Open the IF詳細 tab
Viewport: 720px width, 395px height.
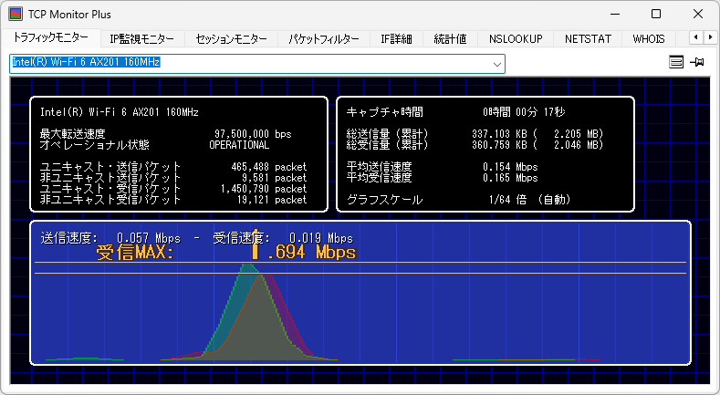coord(396,39)
